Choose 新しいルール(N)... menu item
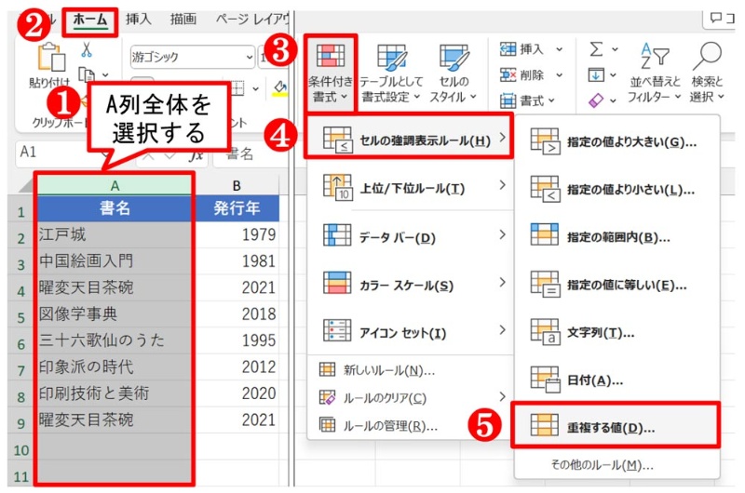The width and height of the screenshot is (745, 493). 411,369
